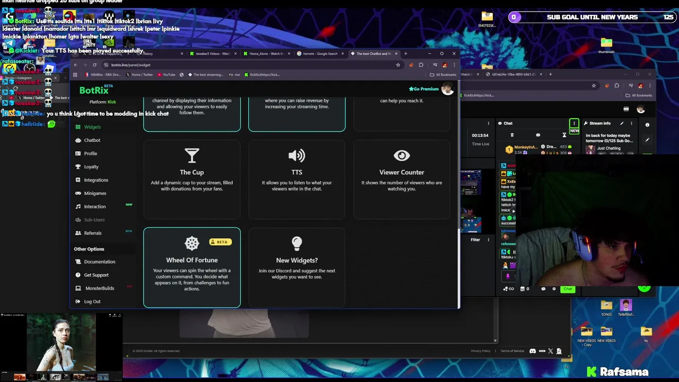Click the New Widgets lightbulb icon
Screen dimensions: 679x382
(x=297, y=244)
